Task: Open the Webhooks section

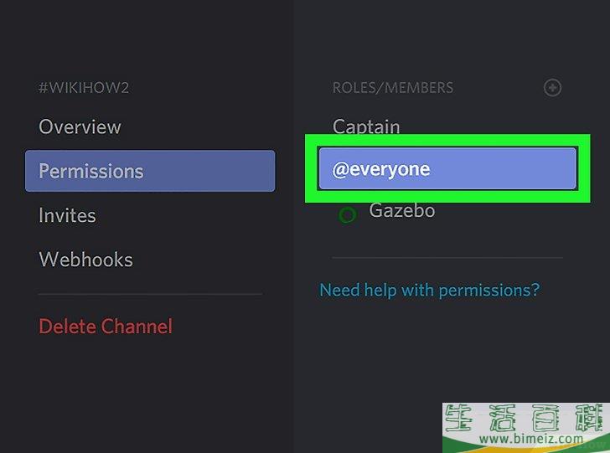Action: 85,260
